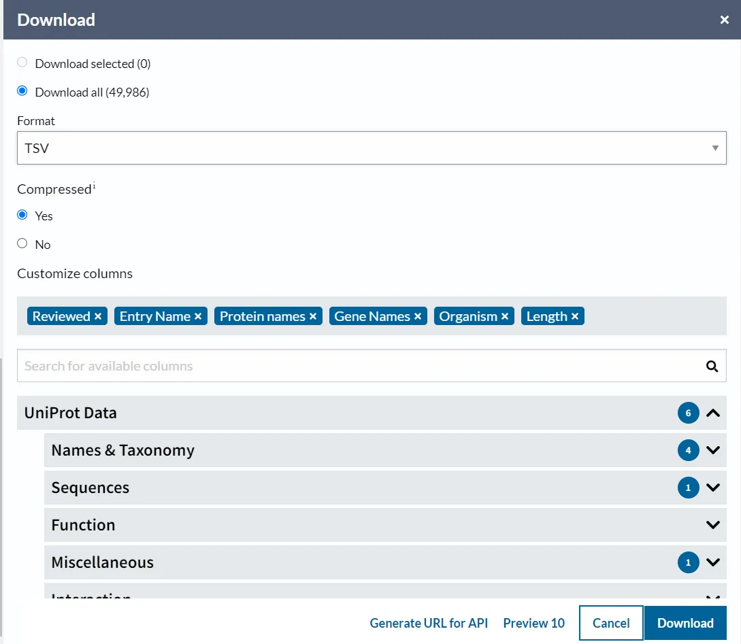Image resolution: width=741 pixels, height=644 pixels.
Task: Open the Format dropdown showing TSV
Action: [x=372, y=148]
